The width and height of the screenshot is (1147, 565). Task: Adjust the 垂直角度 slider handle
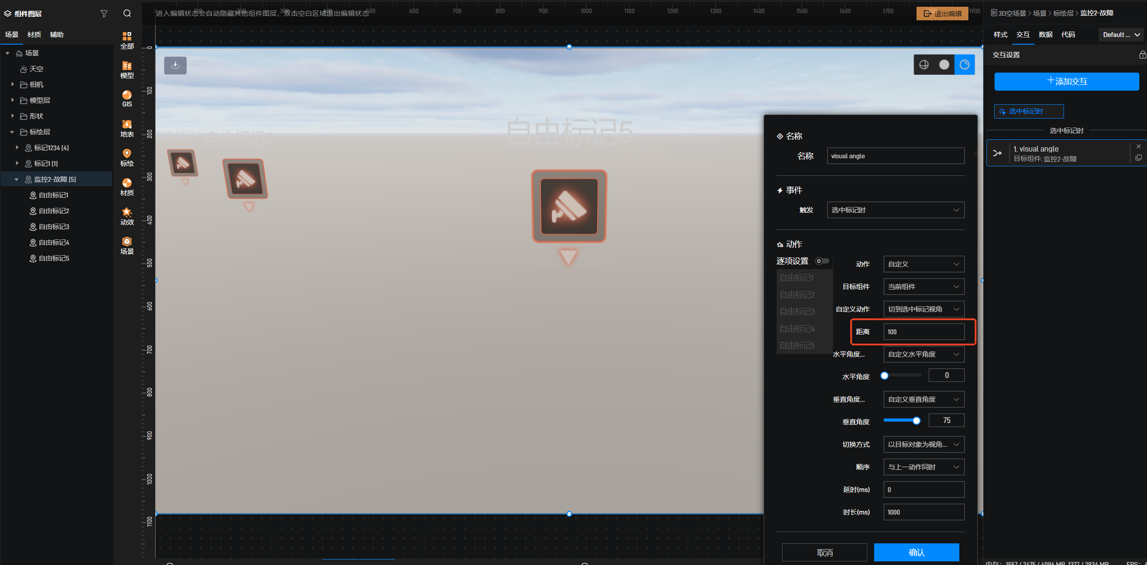[x=916, y=421]
